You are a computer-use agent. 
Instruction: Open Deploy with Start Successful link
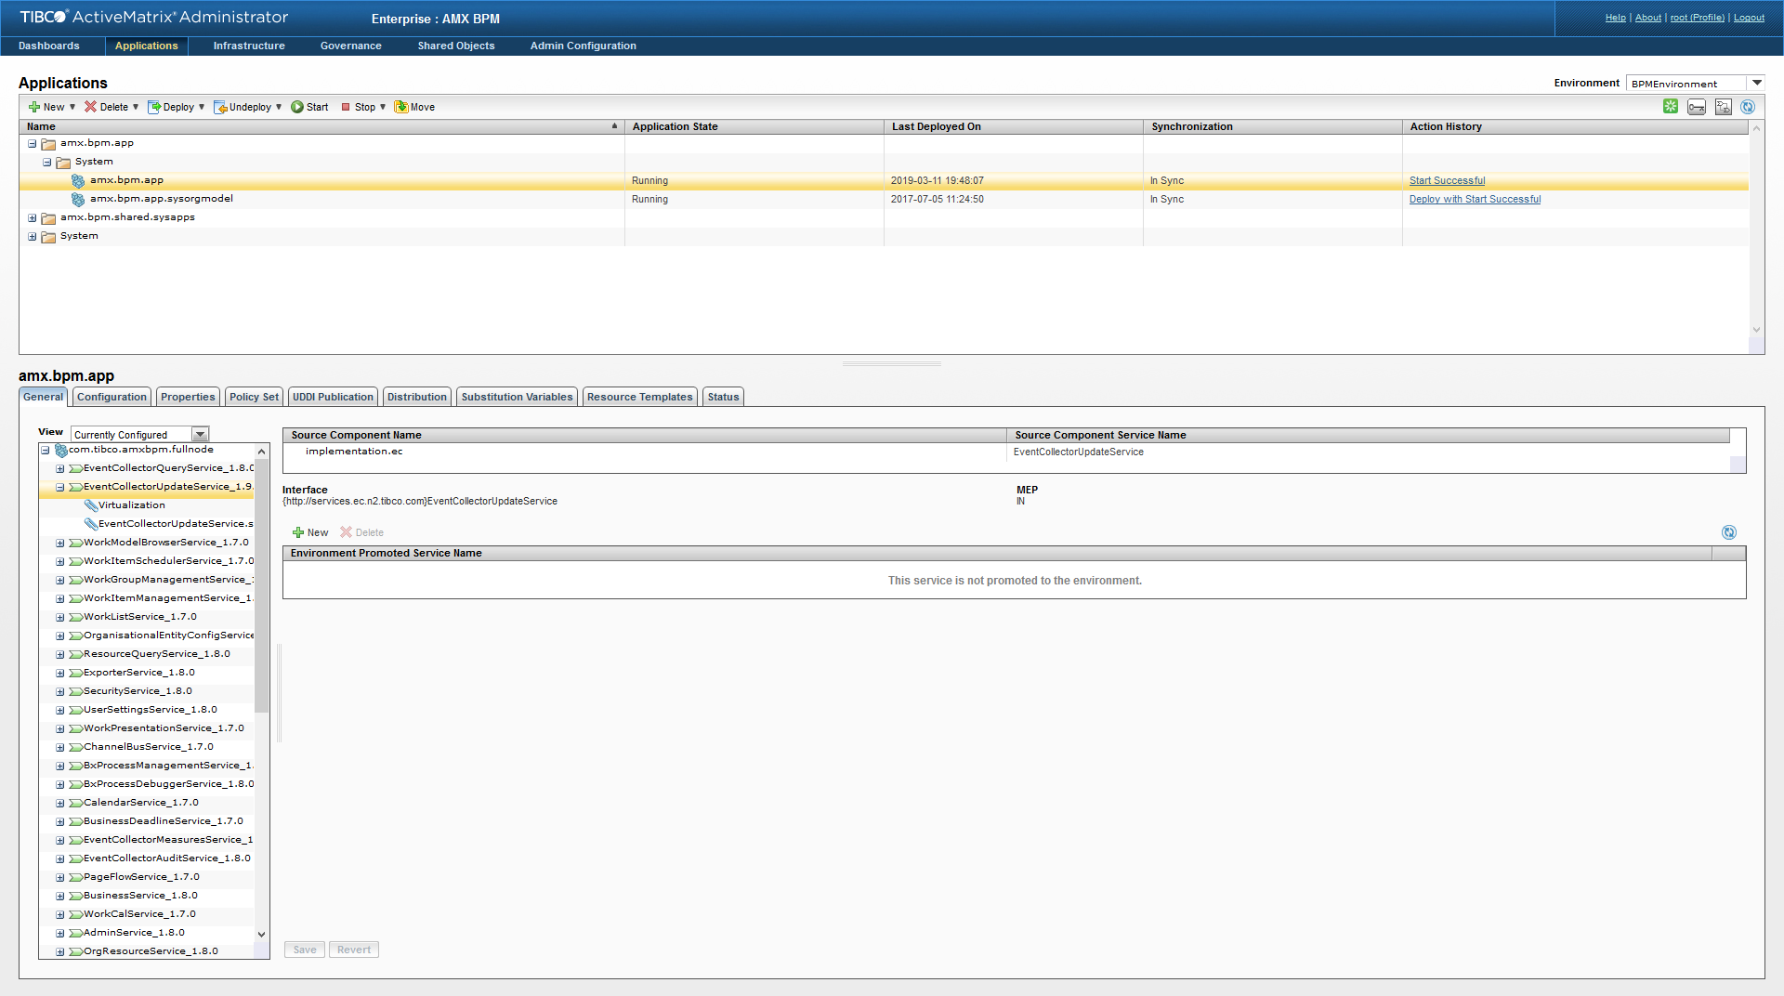pos(1475,199)
